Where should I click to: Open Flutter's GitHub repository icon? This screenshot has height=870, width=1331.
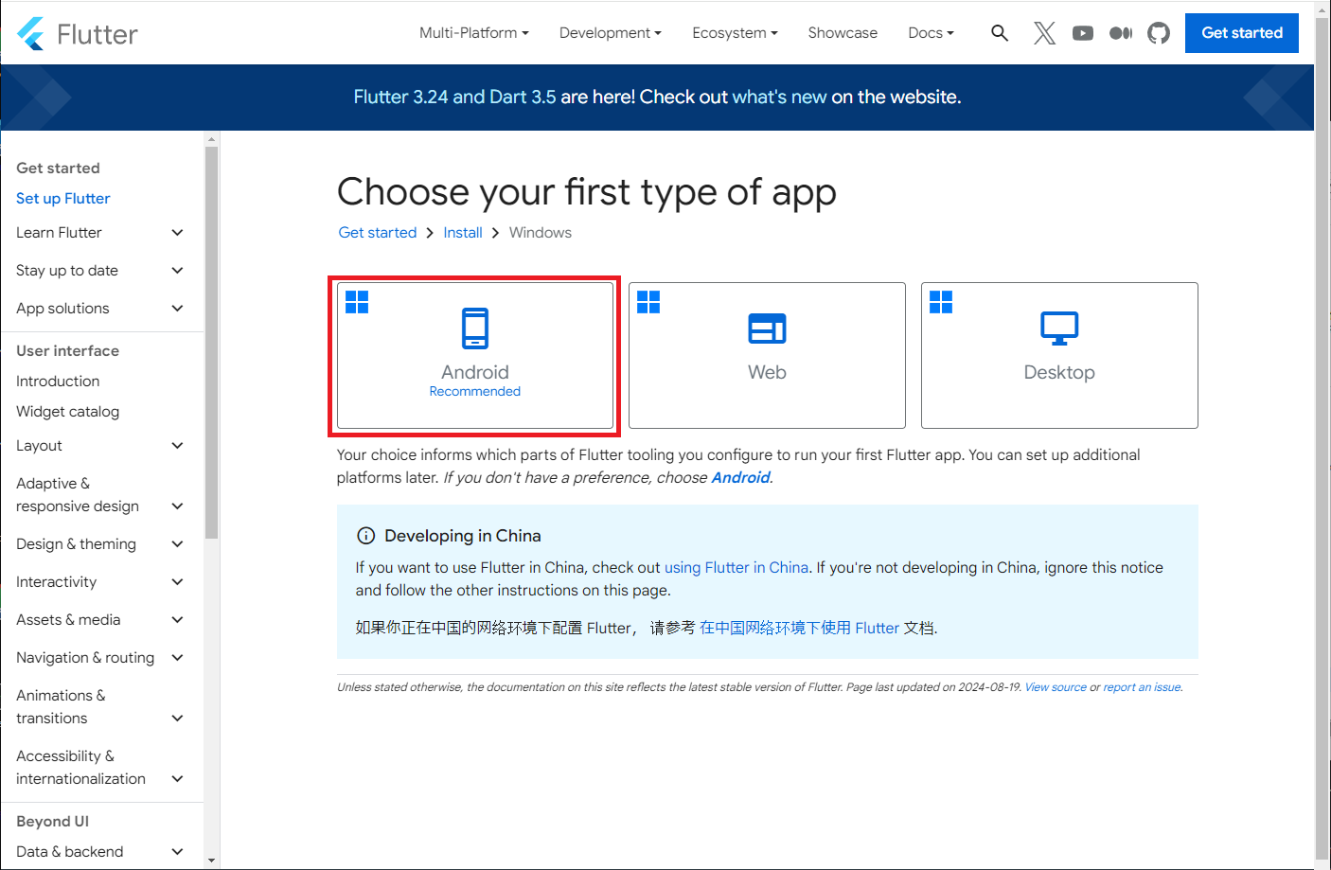tap(1159, 33)
